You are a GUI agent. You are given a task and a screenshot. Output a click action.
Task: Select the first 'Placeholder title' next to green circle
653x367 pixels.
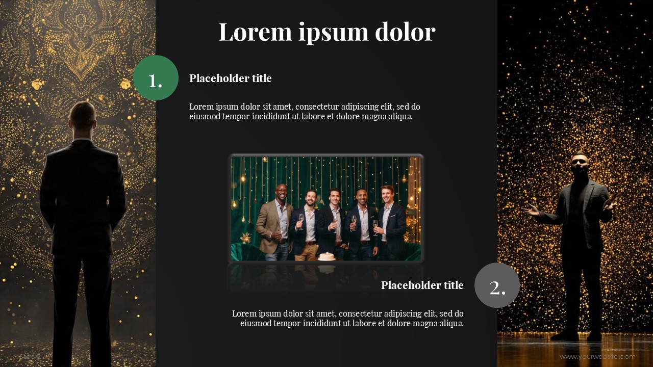(231, 78)
